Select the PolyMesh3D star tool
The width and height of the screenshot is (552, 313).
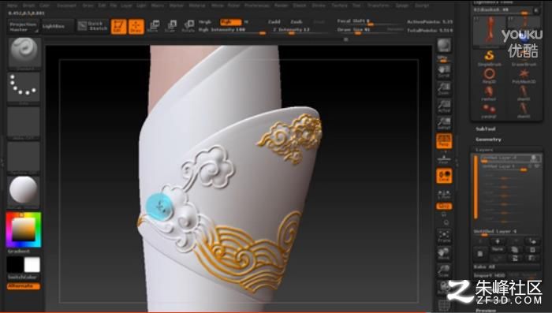(524, 76)
